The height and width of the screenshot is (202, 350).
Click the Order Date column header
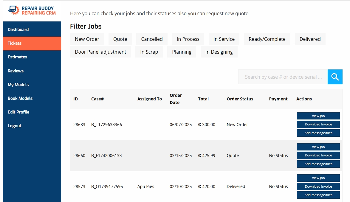176,99
